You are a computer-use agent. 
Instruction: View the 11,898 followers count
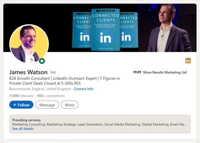[21, 96]
